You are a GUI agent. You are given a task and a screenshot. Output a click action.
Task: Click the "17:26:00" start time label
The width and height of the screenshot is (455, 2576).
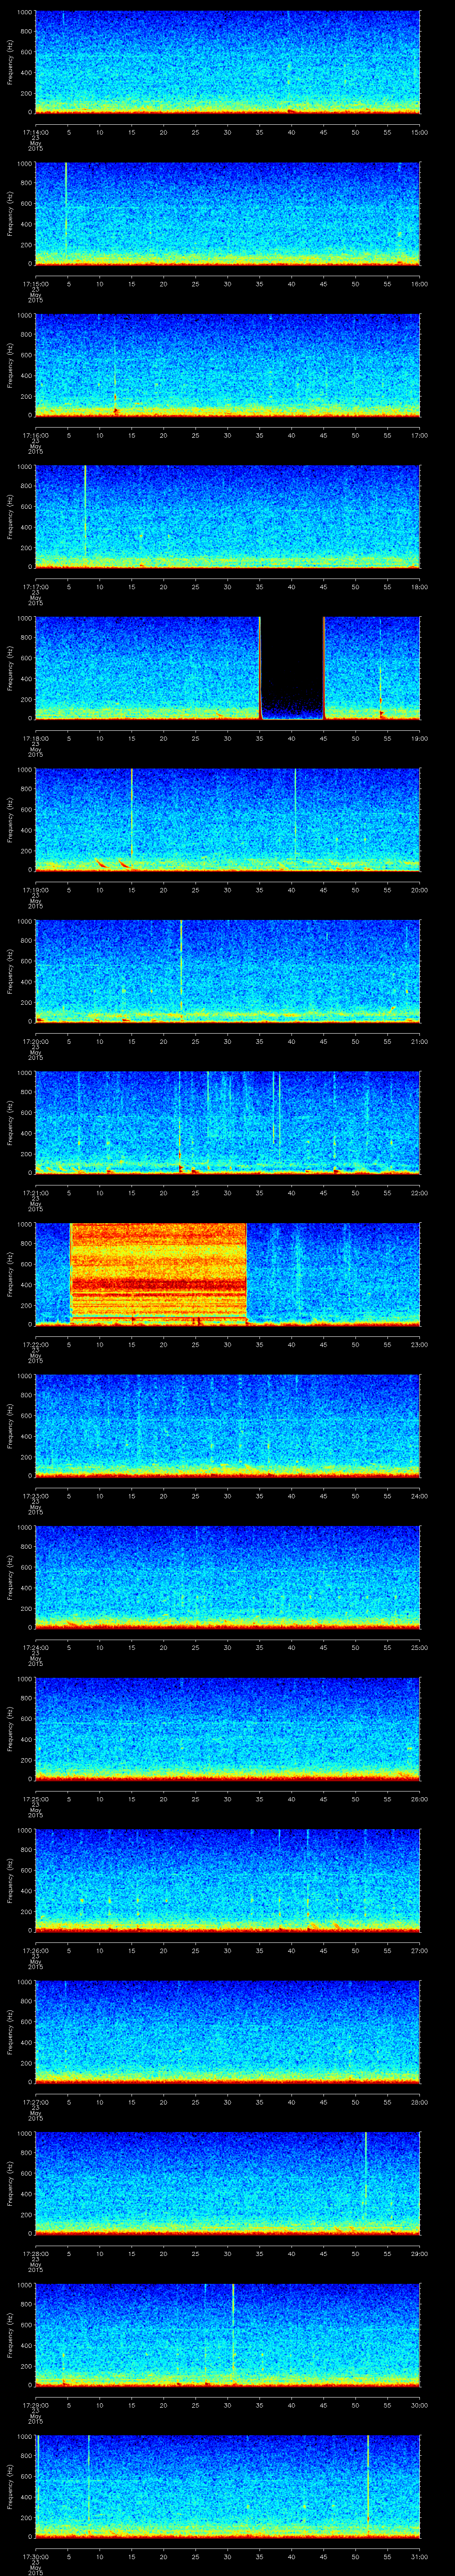(x=35, y=1950)
